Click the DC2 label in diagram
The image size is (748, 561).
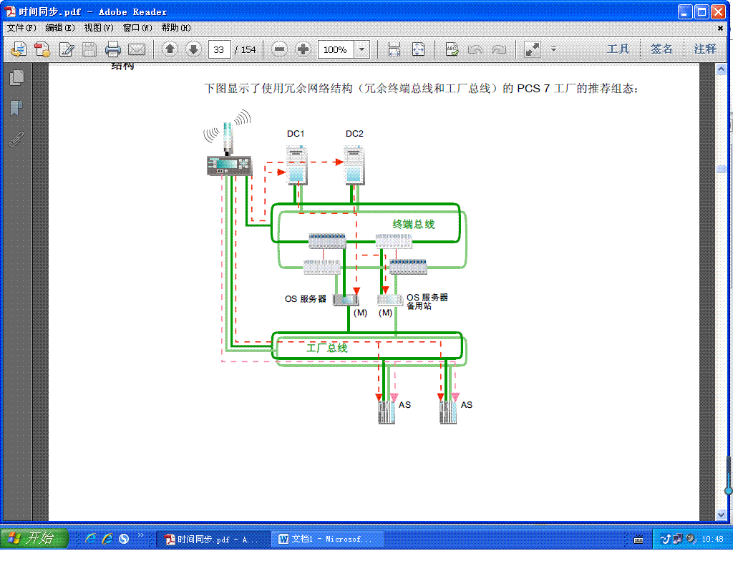click(354, 134)
